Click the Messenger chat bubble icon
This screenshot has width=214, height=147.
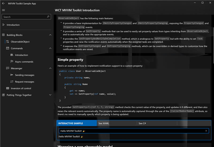click(x=8, y=68)
